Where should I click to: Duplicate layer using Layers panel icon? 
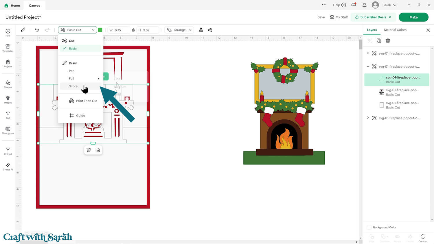click(x=379, y=41)
